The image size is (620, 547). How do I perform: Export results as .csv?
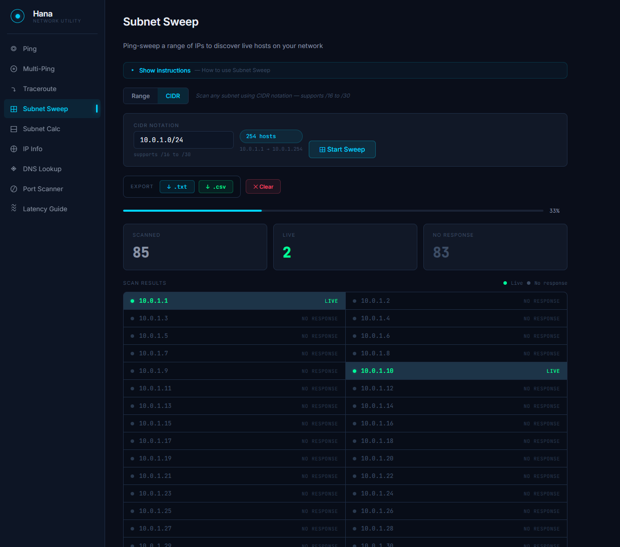[x=216, y=187]
